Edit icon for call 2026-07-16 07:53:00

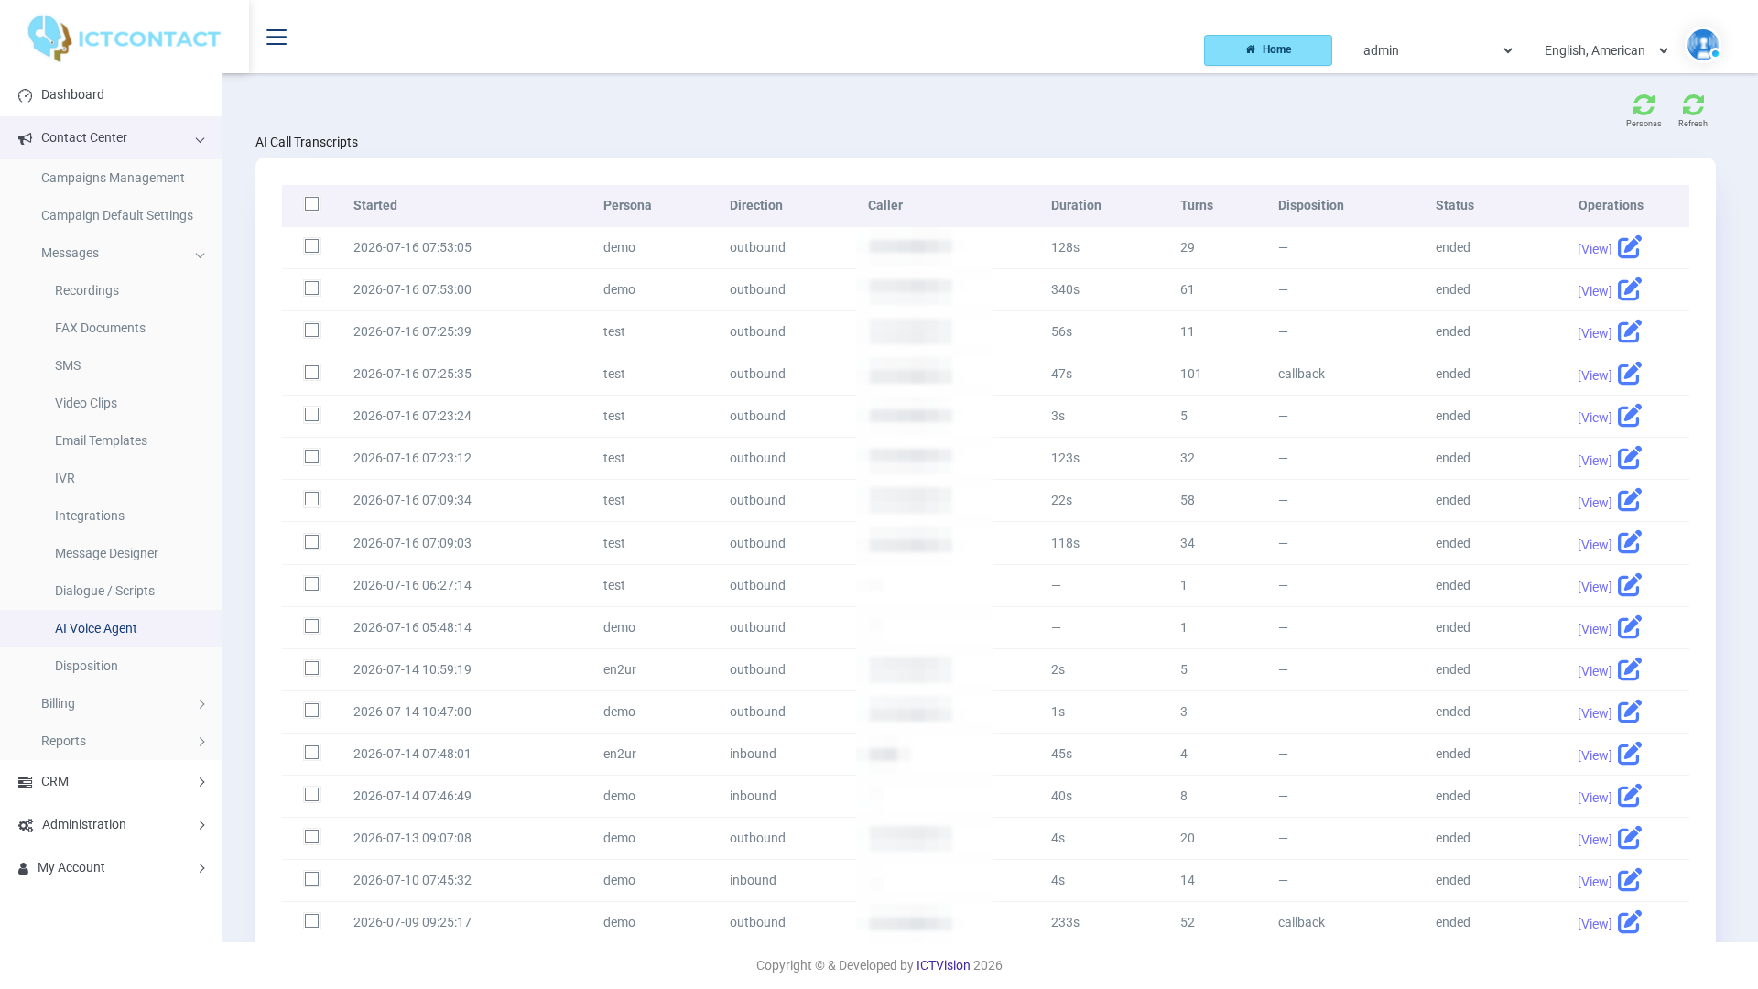pyautogui.click(x=1630, y=289)
